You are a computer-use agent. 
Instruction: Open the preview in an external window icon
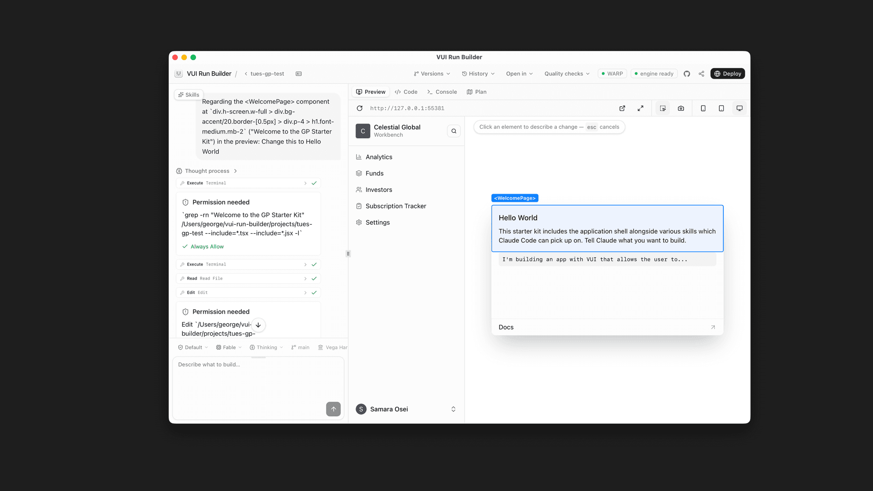[x=622, y=108]
